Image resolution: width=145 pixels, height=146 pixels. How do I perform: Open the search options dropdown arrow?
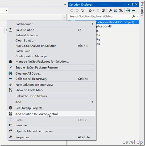(137, 16)
